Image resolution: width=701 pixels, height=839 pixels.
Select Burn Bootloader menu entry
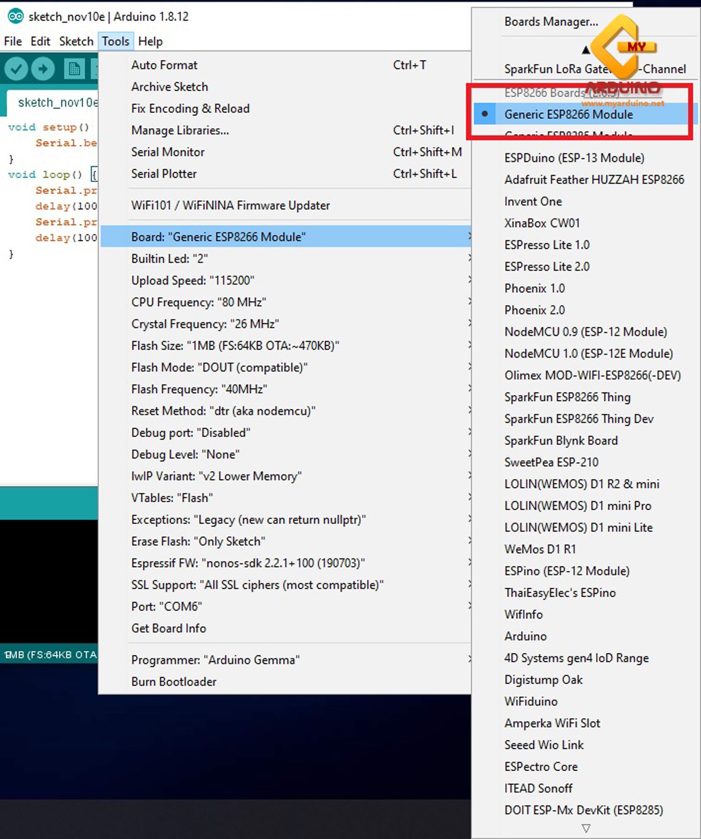click(x=174, y=681)
